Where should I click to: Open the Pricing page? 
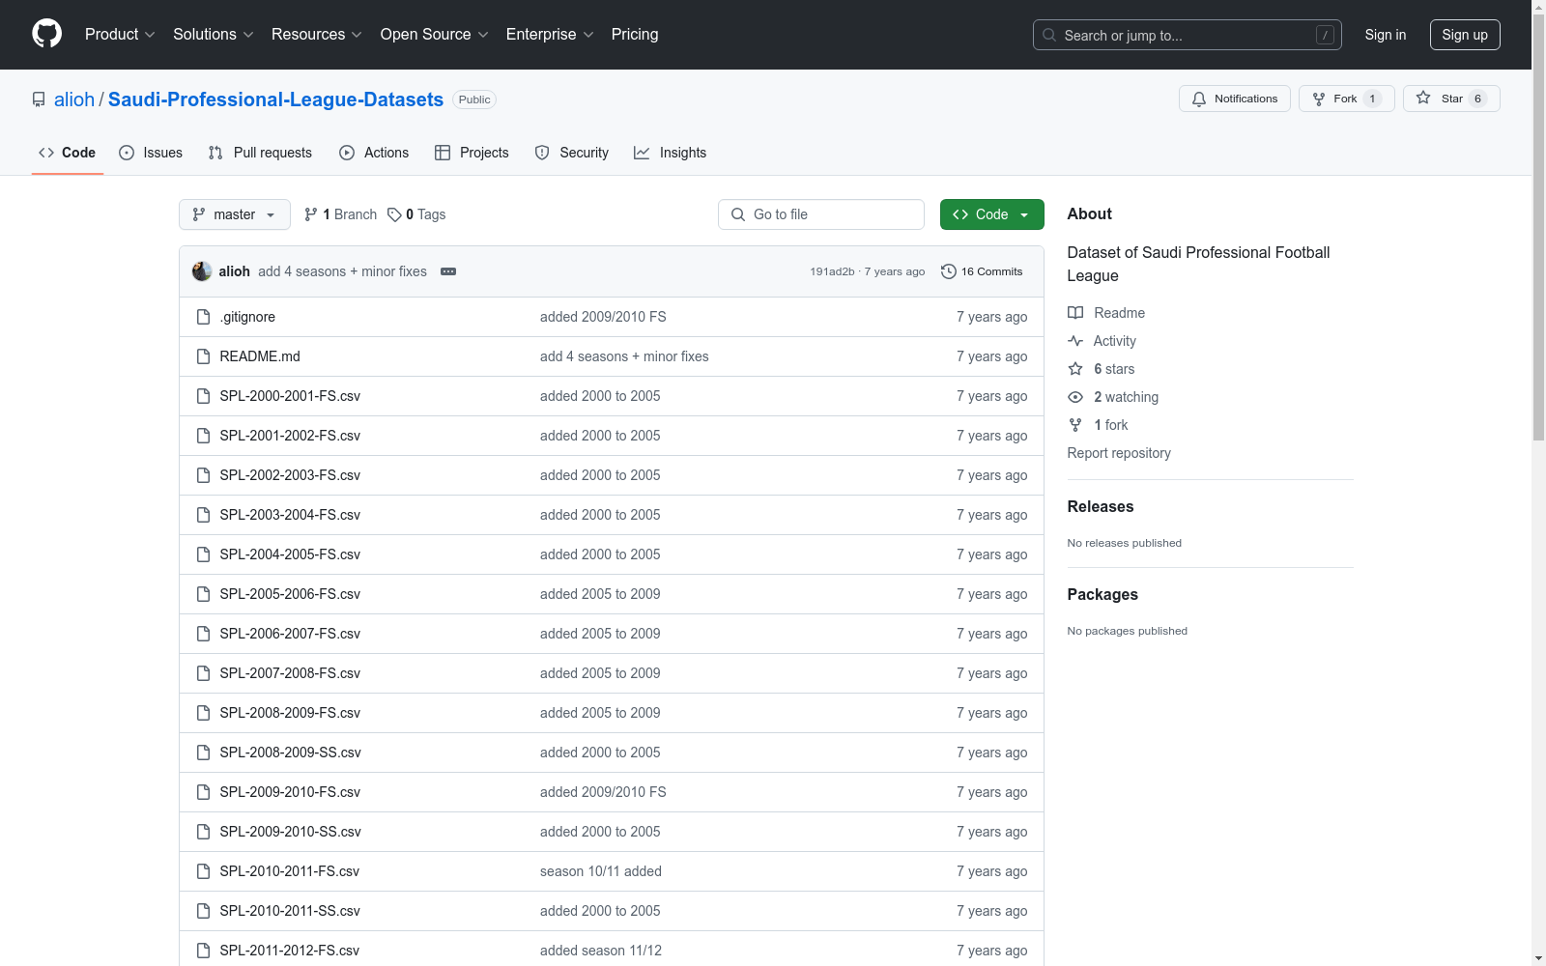pos(635,35)
